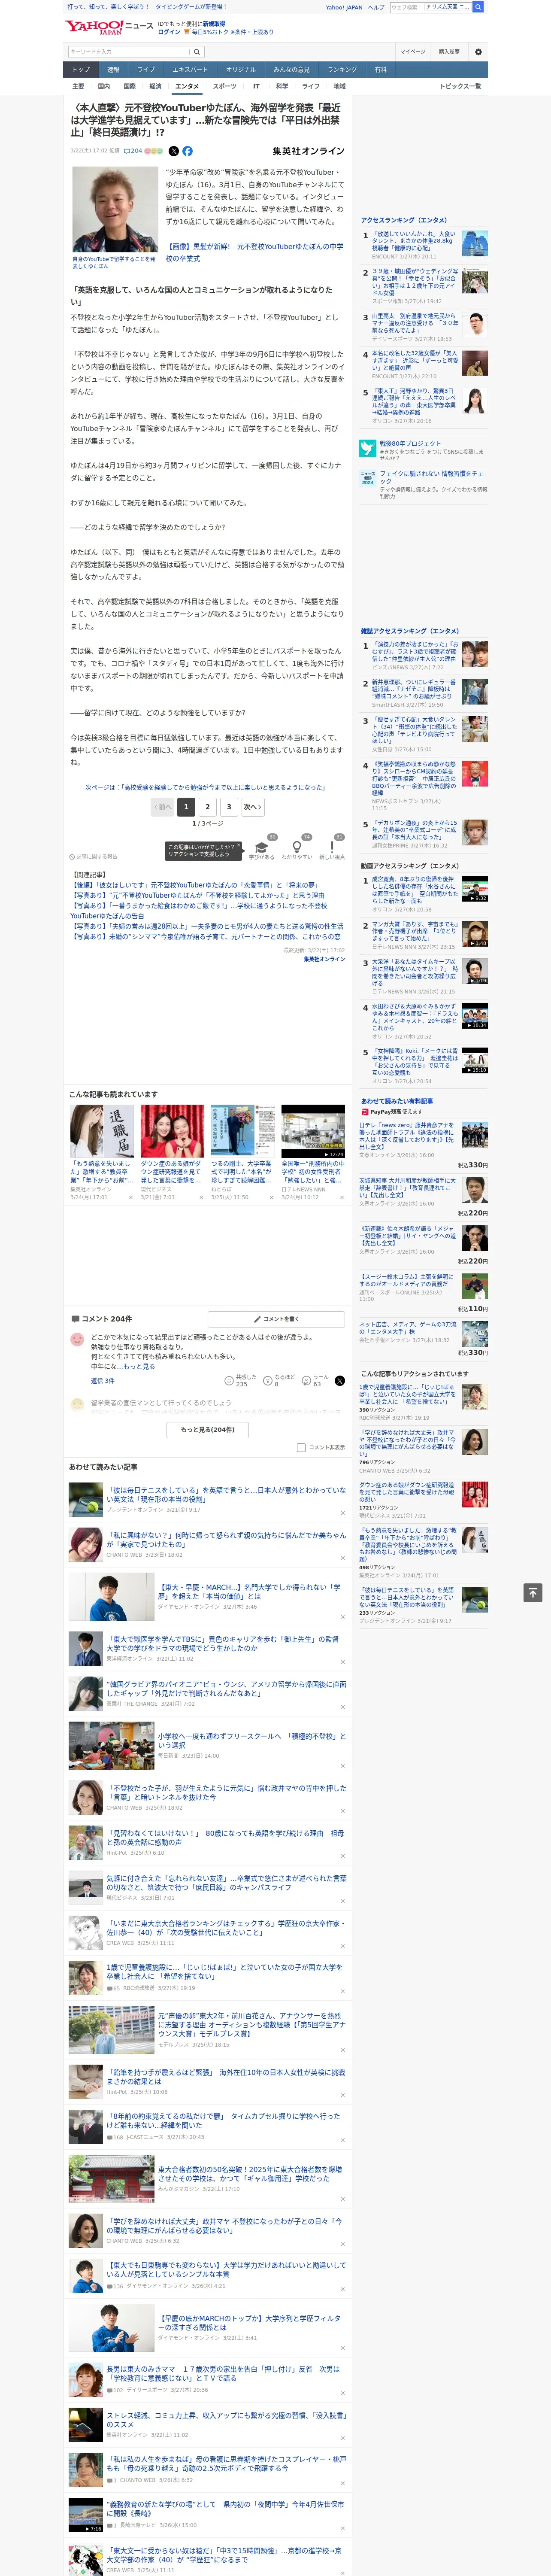
Task: Open the ランキング tab
Action: point(342,70)
